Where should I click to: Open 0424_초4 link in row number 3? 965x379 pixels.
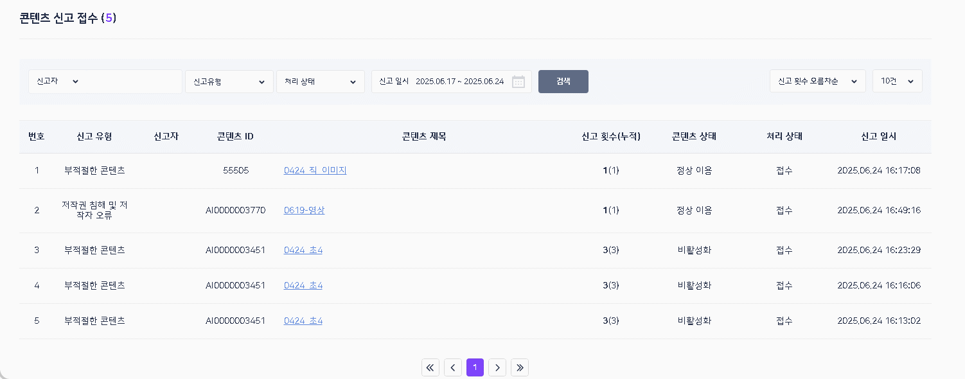tap(303, 250)
